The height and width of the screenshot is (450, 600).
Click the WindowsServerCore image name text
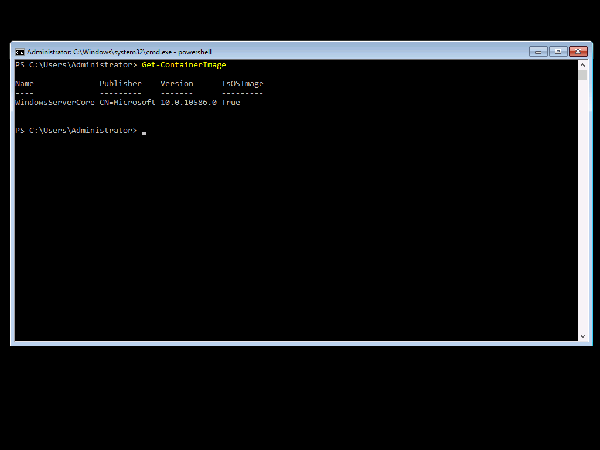54,102
